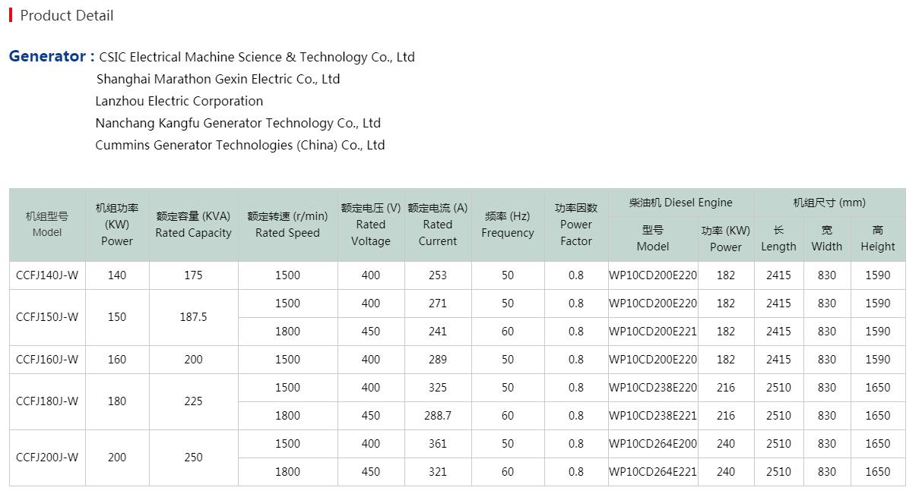Select the WP10CD264E200 engine model cell
Image resolution: width=922 pixels, height=500 pixels.
[x=653, y=444]
